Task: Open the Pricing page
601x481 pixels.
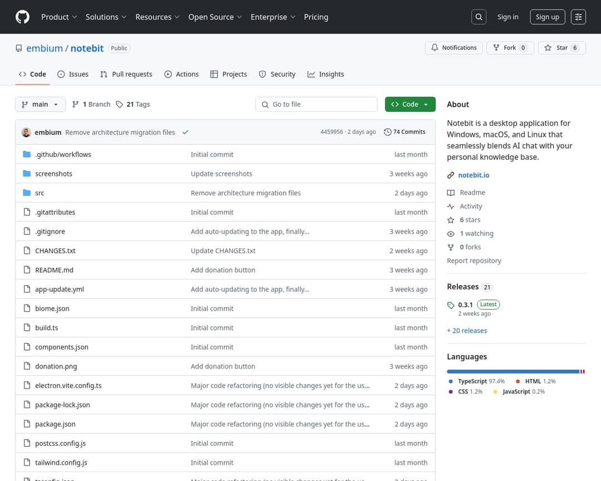Action: [x=316, y=17]
